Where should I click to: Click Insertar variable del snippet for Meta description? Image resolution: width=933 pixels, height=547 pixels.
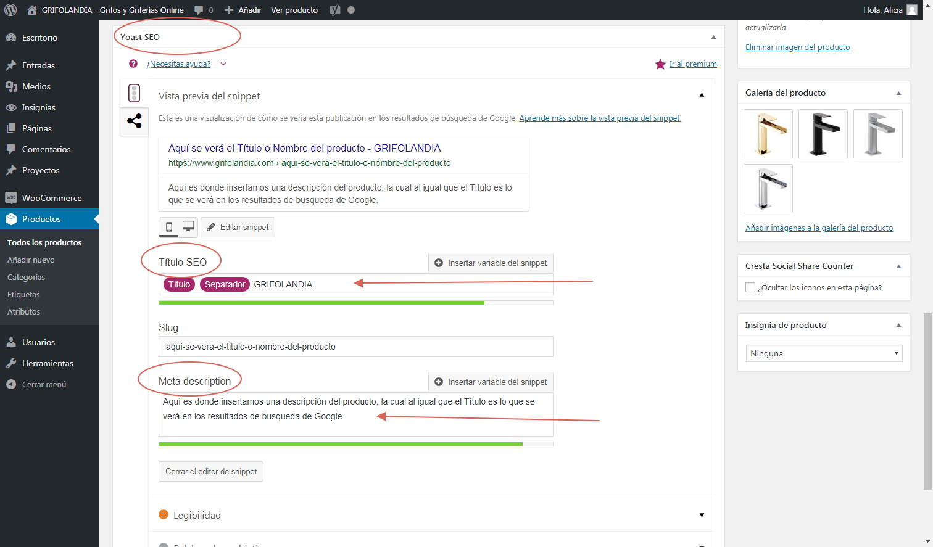click(x=491, y=382)
